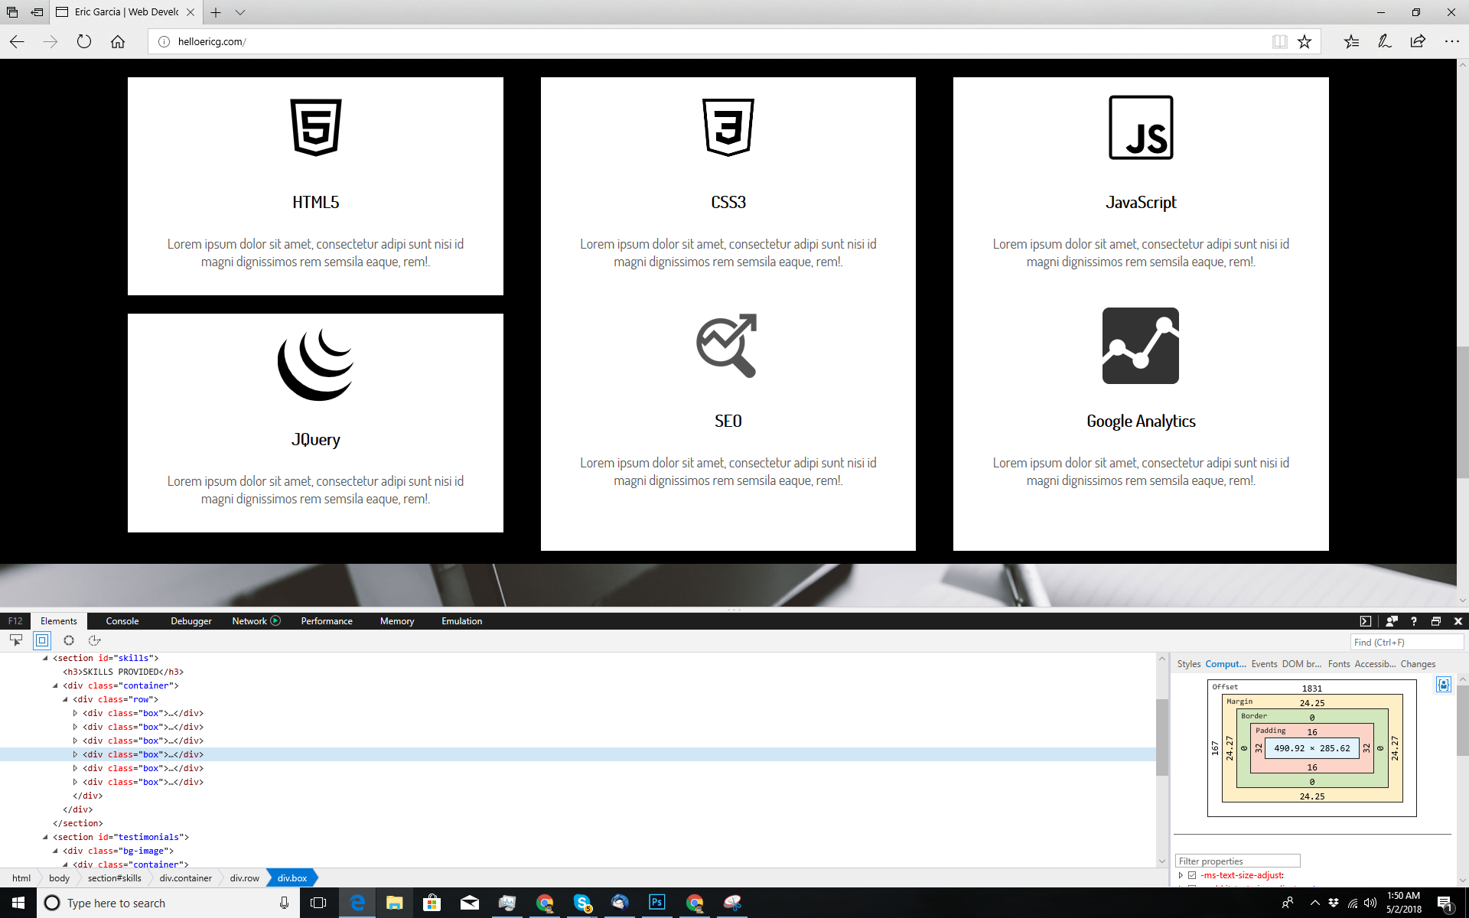Open the color picker tool in DevTools
This screenshot has width=1469, height=918.
(x=69, y=640)
